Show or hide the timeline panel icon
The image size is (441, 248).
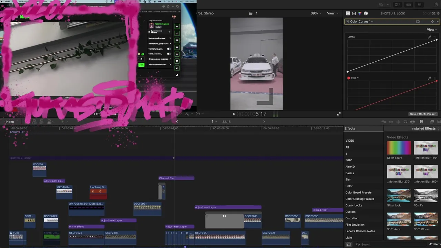click(x=408, y=5)
